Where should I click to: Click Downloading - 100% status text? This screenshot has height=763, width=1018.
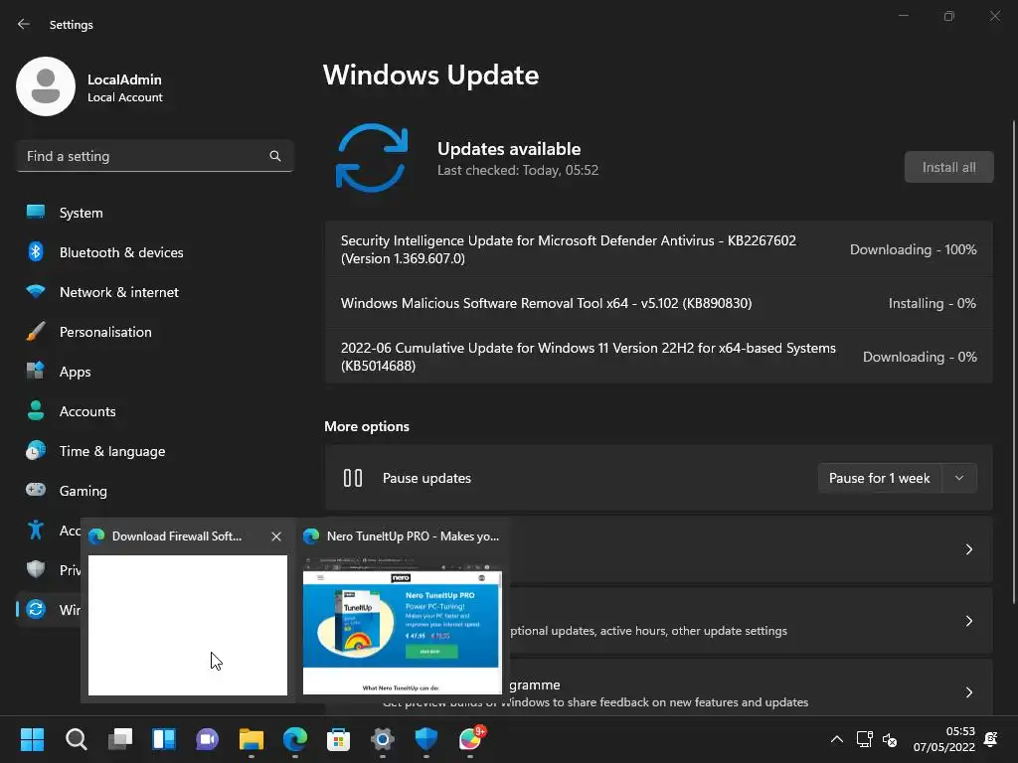click(x=913, y=249)
